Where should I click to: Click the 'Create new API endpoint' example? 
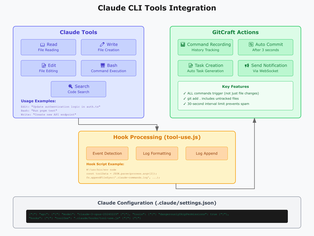point(48,115)
